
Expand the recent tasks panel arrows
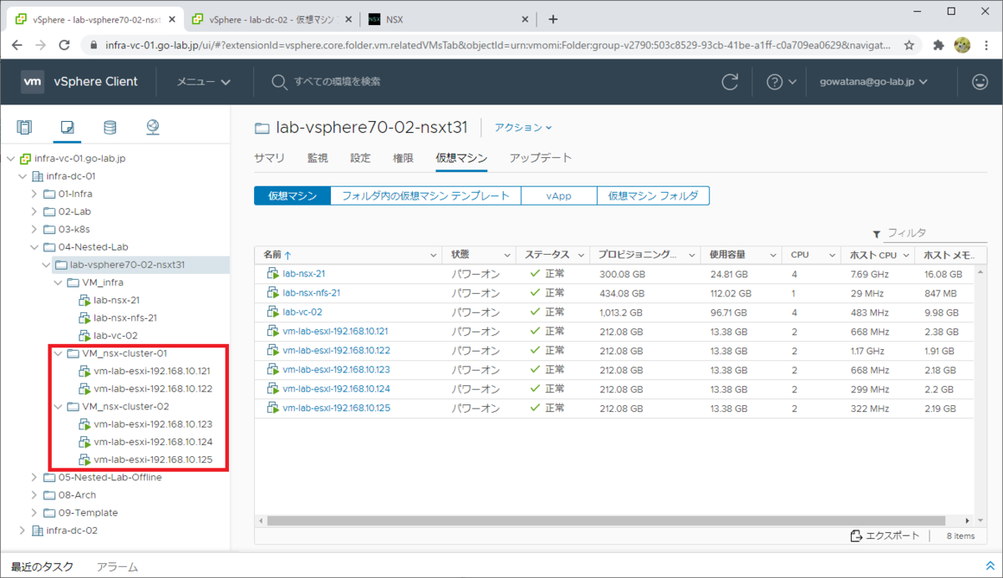coord(991,566)
